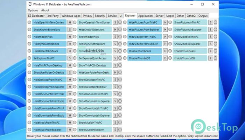Click H button next to HideKnownExtensions
245x140 pixels.
115,29
